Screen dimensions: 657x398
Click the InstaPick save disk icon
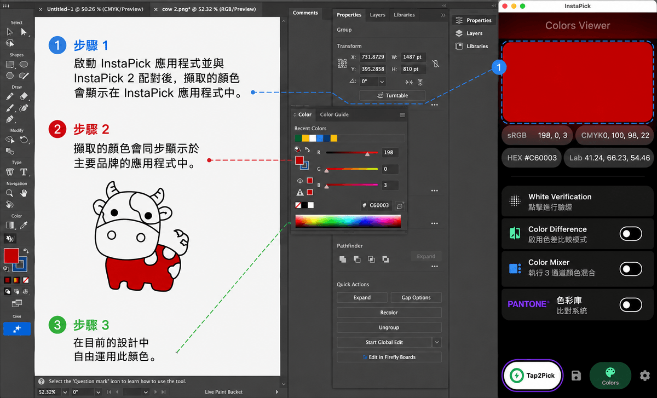pos(576,376)
